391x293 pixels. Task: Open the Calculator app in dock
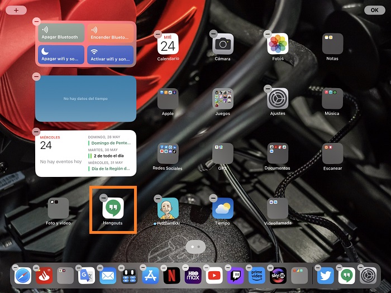[129, 276]
